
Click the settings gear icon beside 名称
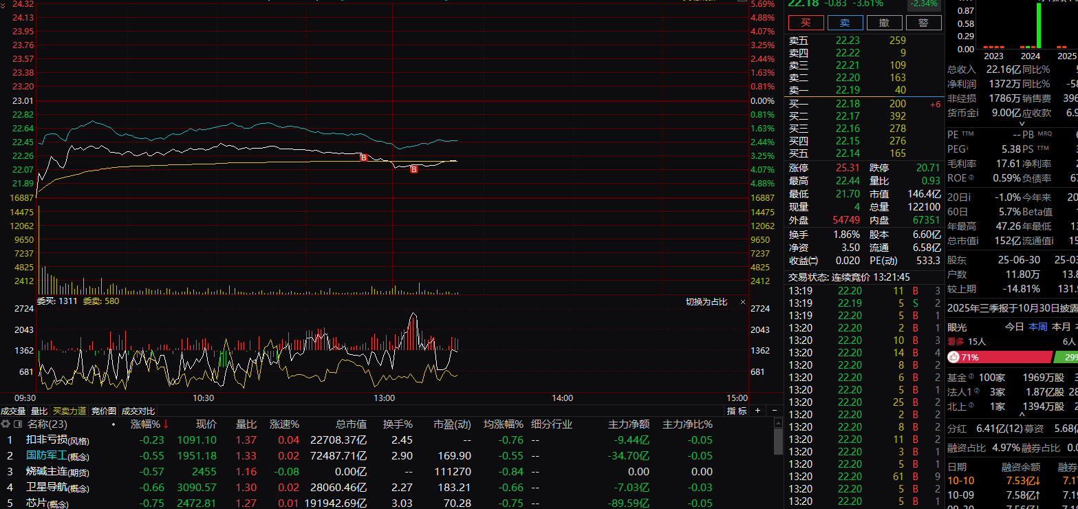6,424
